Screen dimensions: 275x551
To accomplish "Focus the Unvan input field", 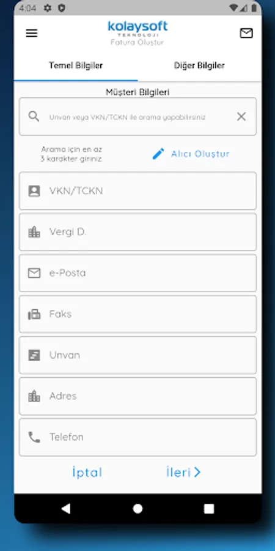I will [137, 355].
